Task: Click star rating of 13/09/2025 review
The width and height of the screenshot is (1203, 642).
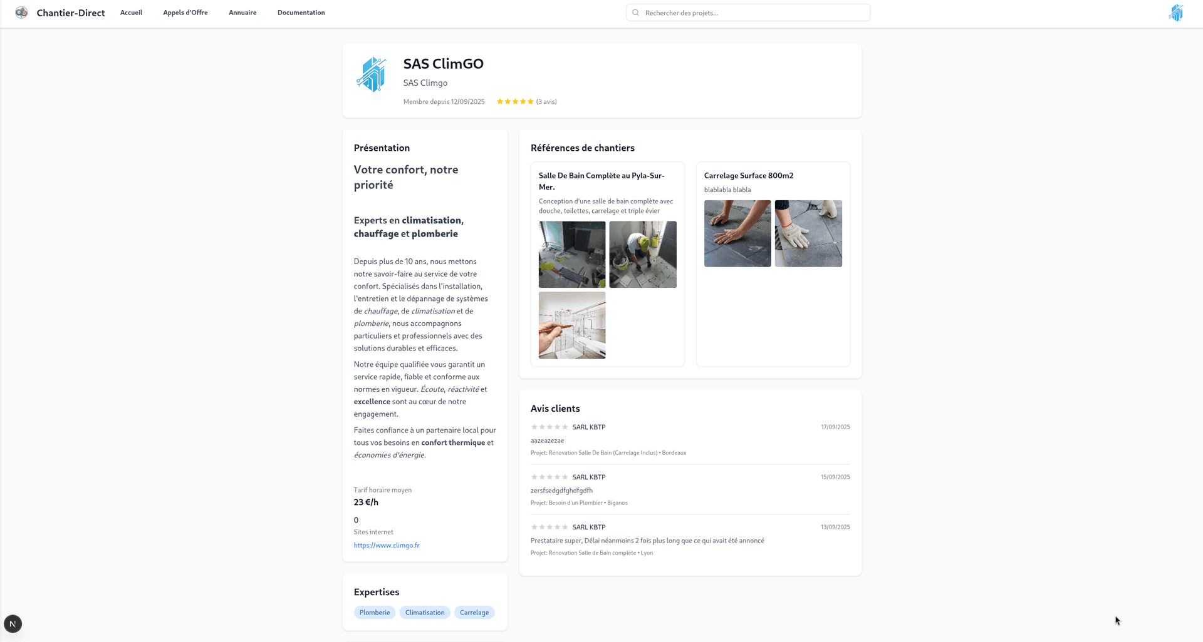Action: point(549,527)
